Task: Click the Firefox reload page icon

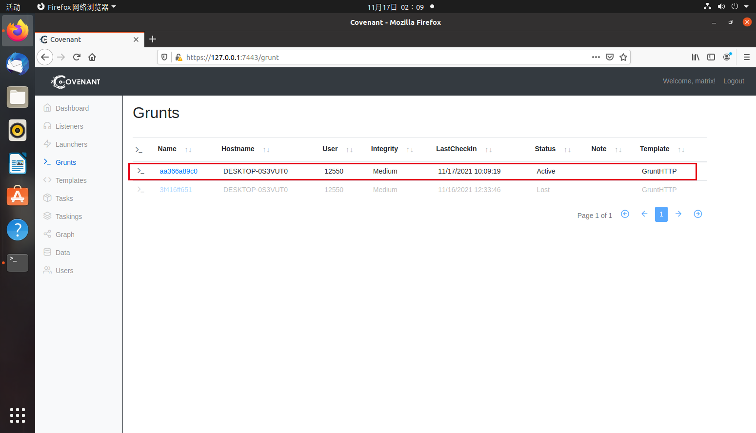Action: tap(77, 57)
